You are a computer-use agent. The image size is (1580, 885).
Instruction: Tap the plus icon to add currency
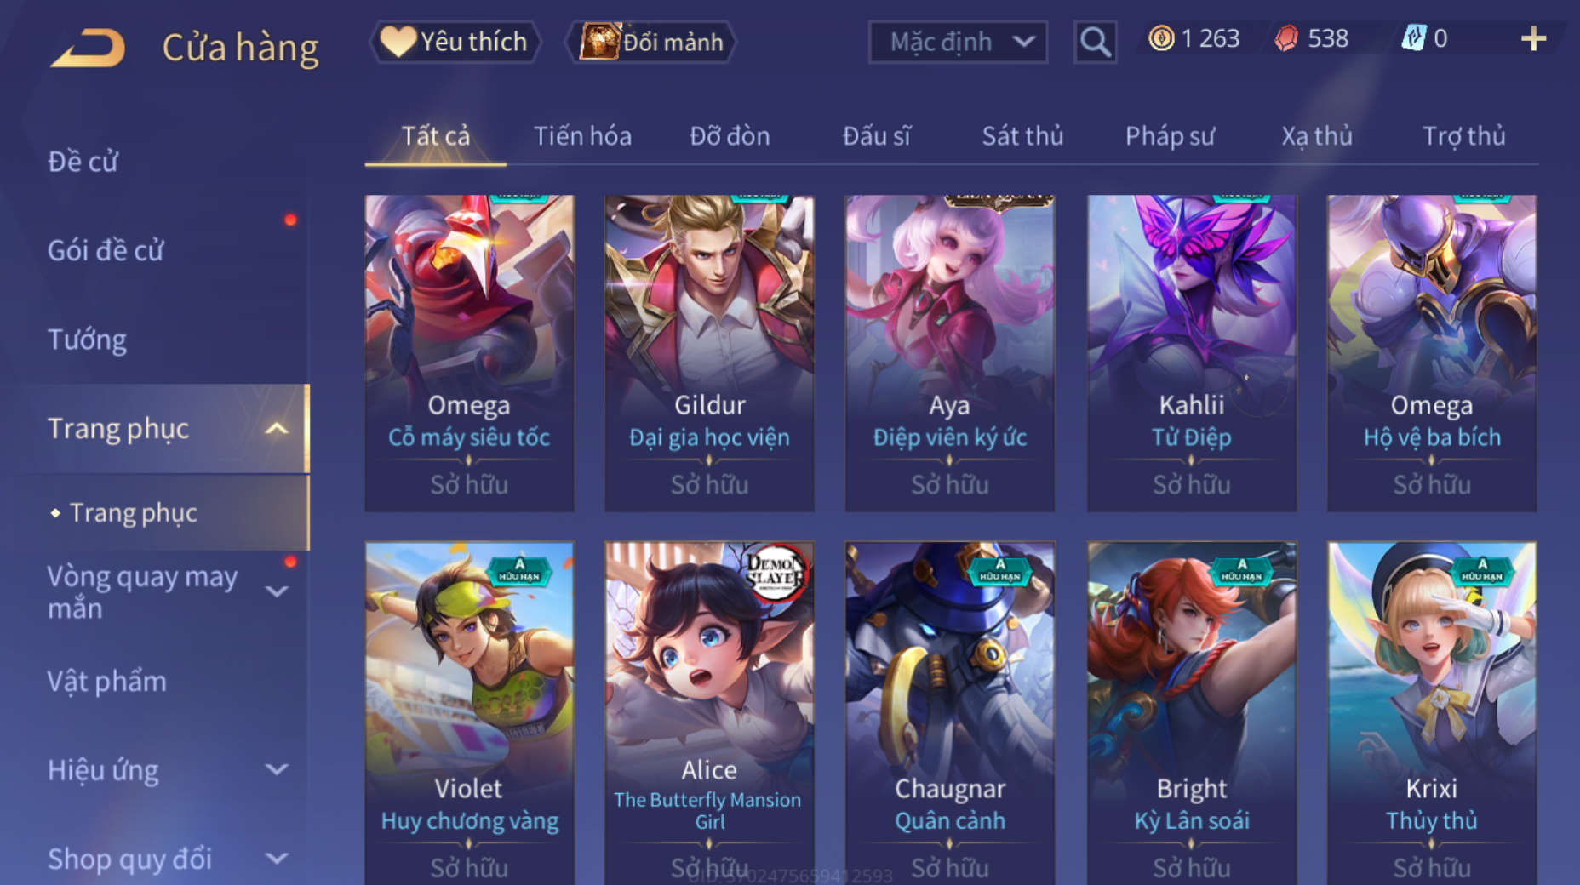1533,38
